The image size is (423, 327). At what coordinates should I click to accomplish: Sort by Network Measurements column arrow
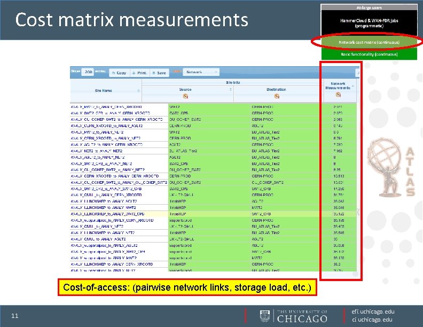(353, 86)
